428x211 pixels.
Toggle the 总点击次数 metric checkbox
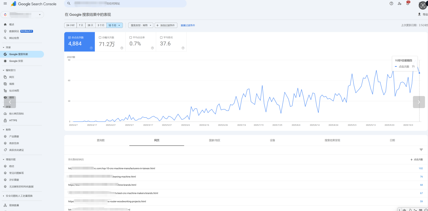coord(69,38)
